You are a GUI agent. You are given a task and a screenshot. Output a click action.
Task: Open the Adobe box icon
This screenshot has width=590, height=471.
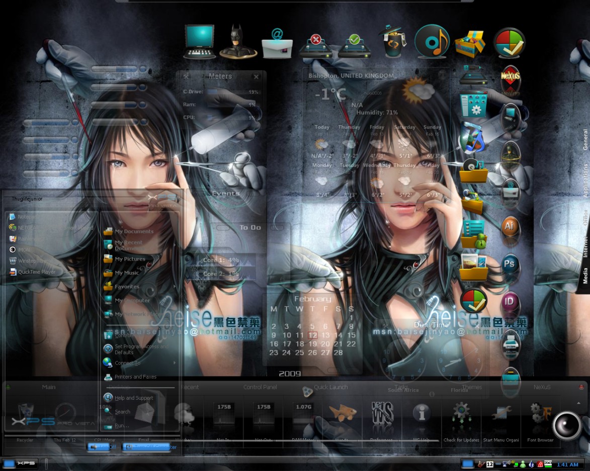point(470,44)
